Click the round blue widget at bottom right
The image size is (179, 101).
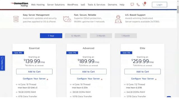point(169,97)
